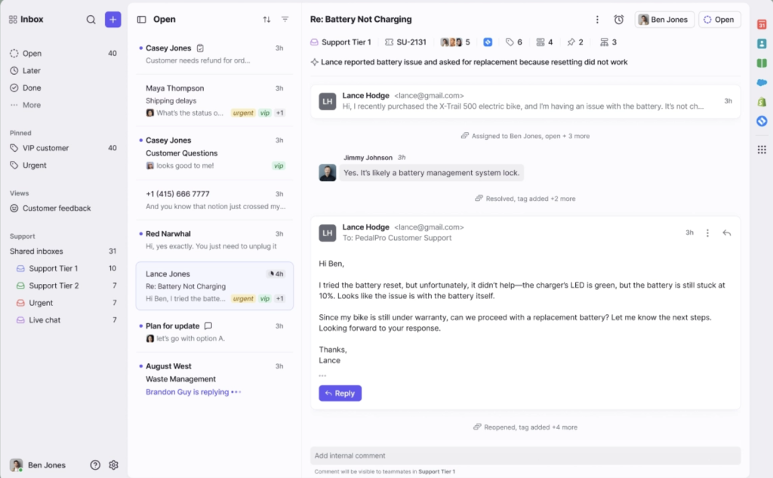This screenshot has width=773, height=478.
Task: Expand the More item in the sidebar
Action: tap(31, 105)
